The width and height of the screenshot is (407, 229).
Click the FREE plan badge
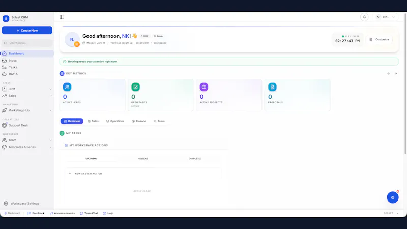(x=144, y=36)
